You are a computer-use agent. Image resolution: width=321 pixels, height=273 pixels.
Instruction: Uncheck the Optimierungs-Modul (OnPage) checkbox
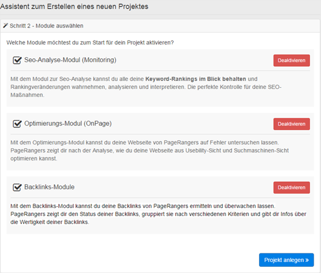pos(17,124)
